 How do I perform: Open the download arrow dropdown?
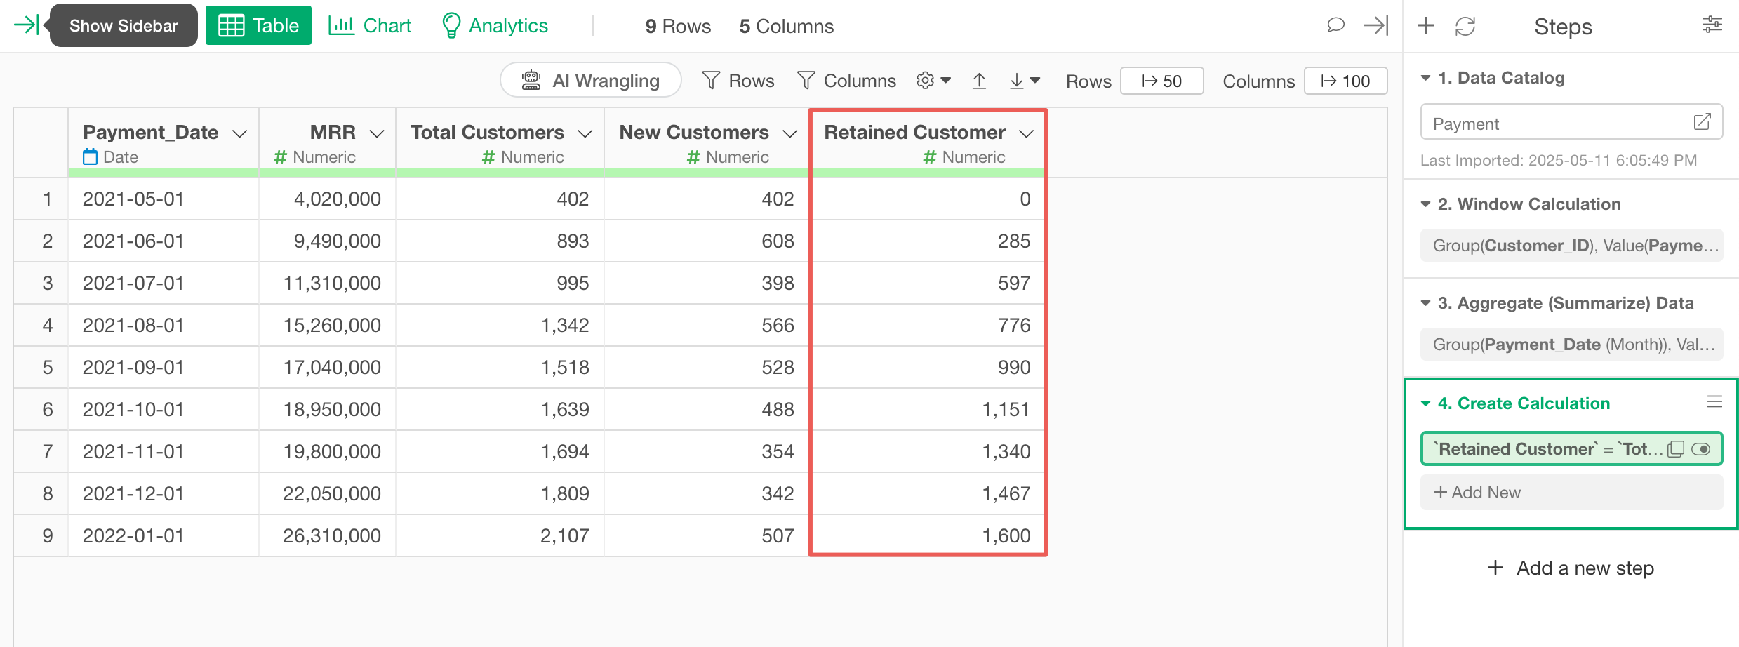(1025, 81)
